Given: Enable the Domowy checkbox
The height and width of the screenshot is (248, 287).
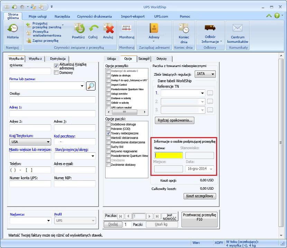Looking at the screenshot, I should [x=56, y=73].
